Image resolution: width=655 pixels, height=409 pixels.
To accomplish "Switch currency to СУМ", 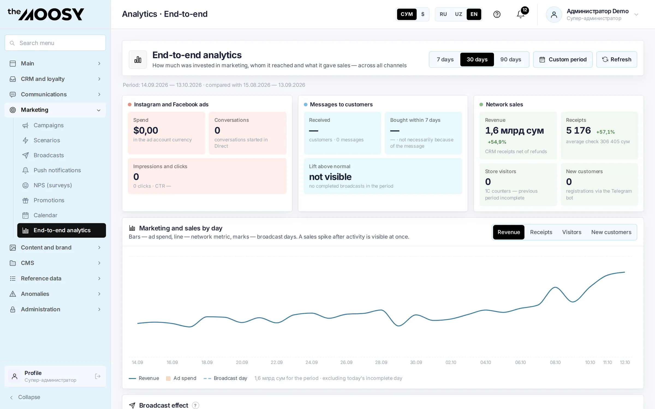I will (407, 14).
